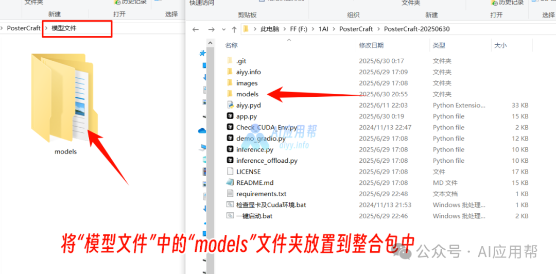Click the app.py file icon
The height and width of the screenshot is (274, 556).
230,116
